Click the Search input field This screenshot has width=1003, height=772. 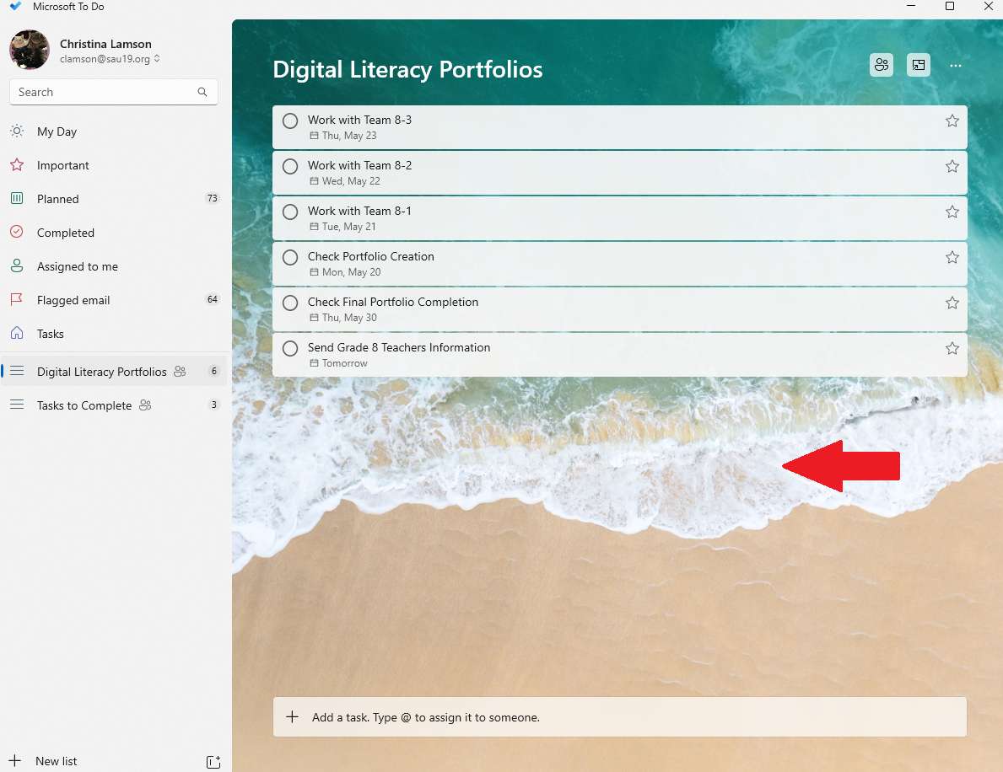(x=114, y=92)
